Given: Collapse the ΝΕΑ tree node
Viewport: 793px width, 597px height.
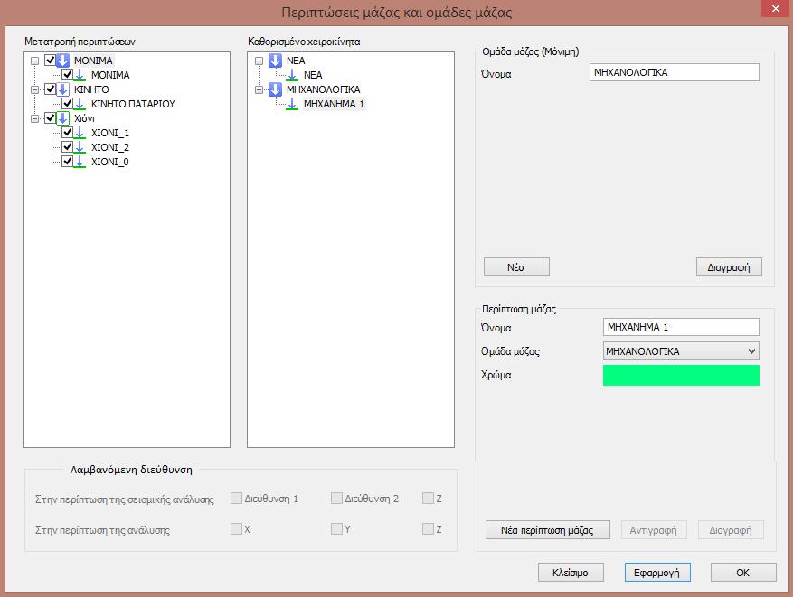Looking at the screenshot, I should tap(259, 61).
